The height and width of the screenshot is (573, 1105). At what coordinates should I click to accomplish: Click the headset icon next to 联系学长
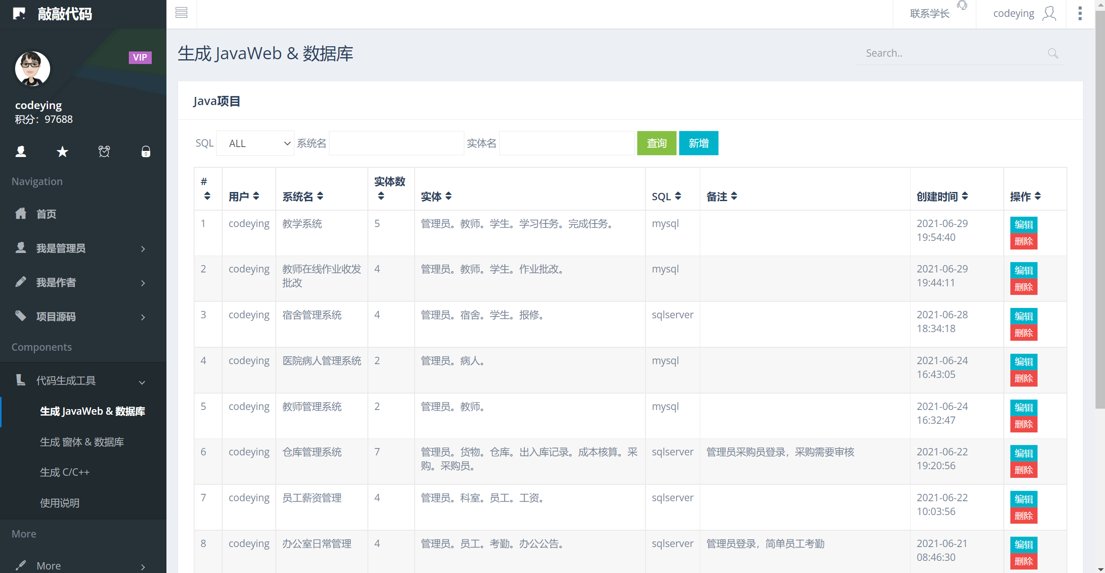pos(962,5)
